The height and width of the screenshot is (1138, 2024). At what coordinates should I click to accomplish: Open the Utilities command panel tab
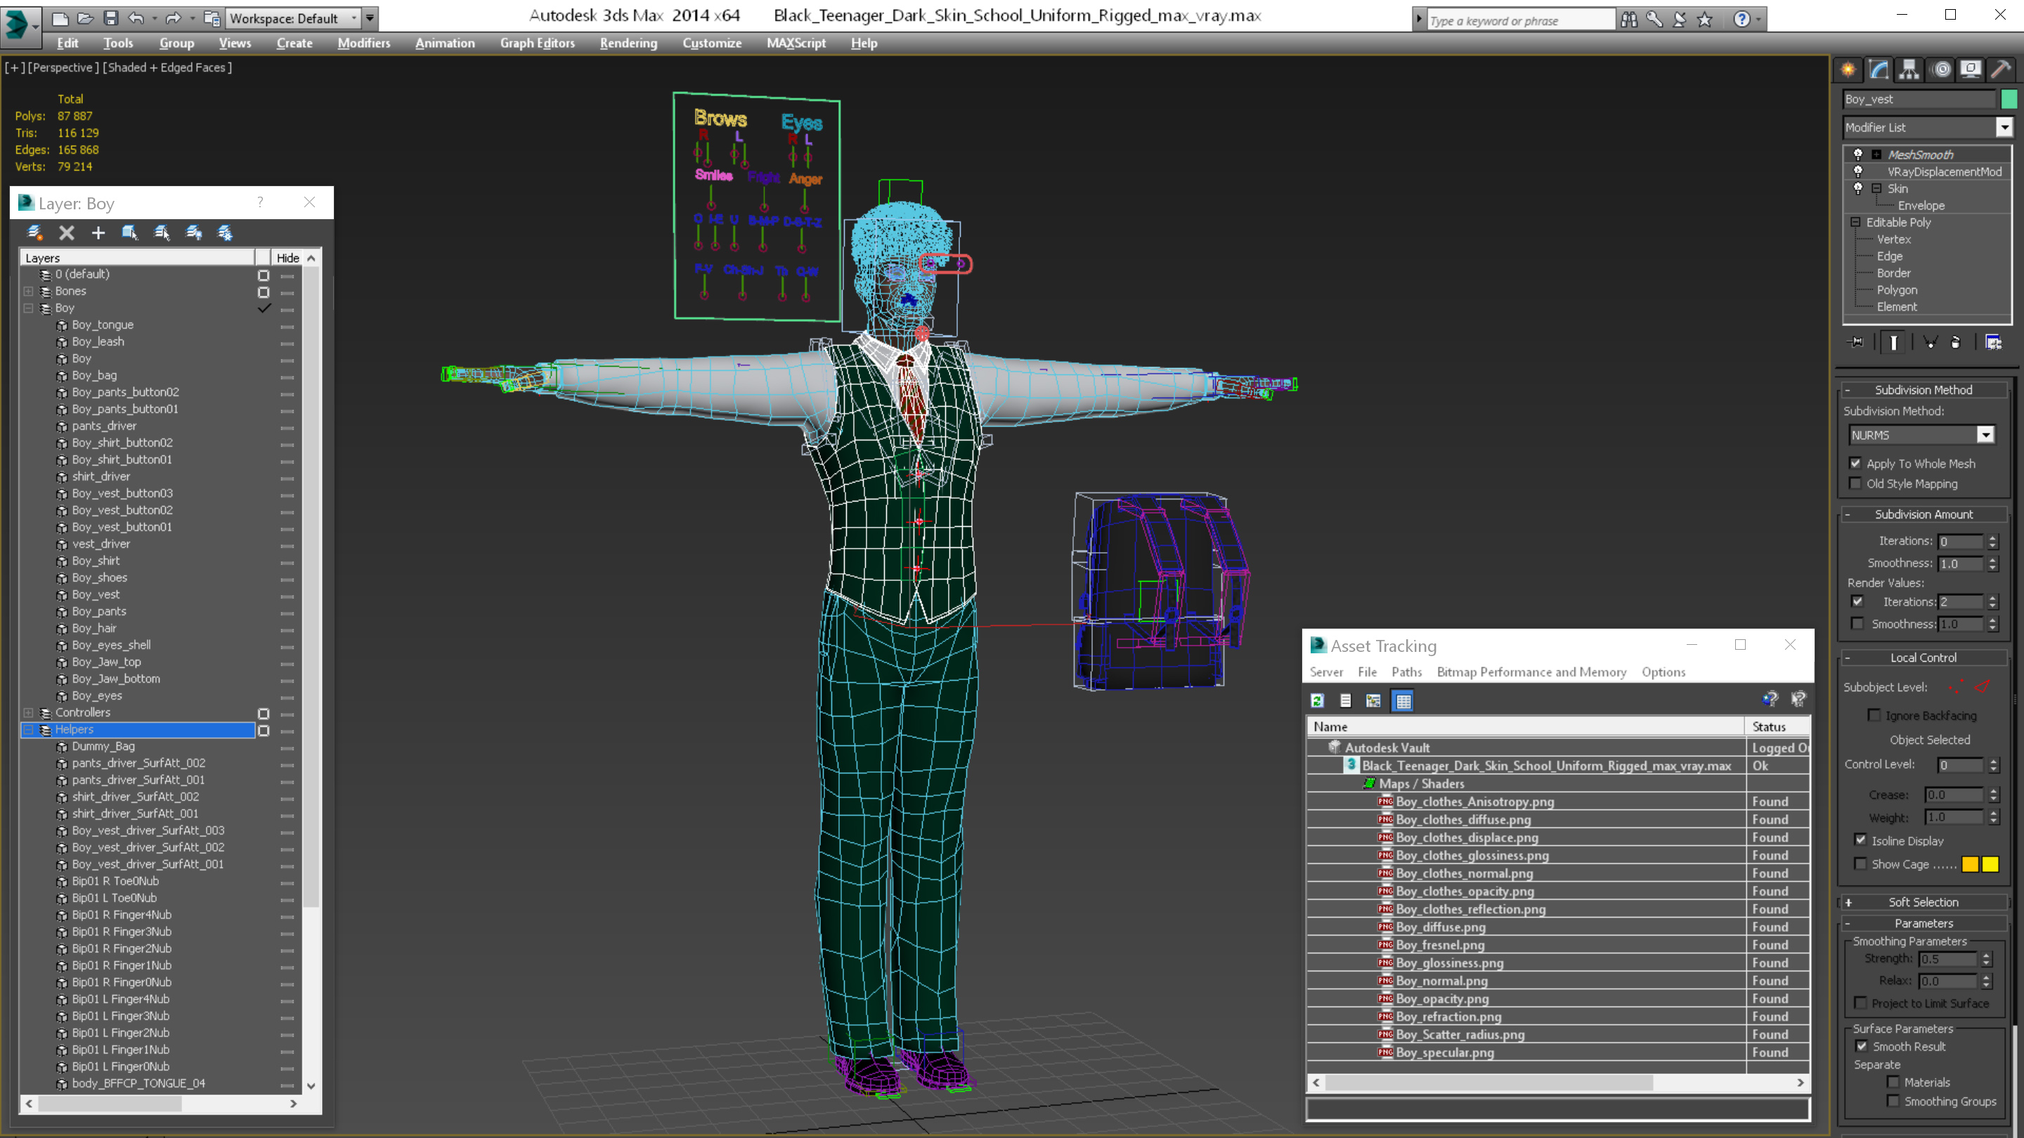(2002, 70)
